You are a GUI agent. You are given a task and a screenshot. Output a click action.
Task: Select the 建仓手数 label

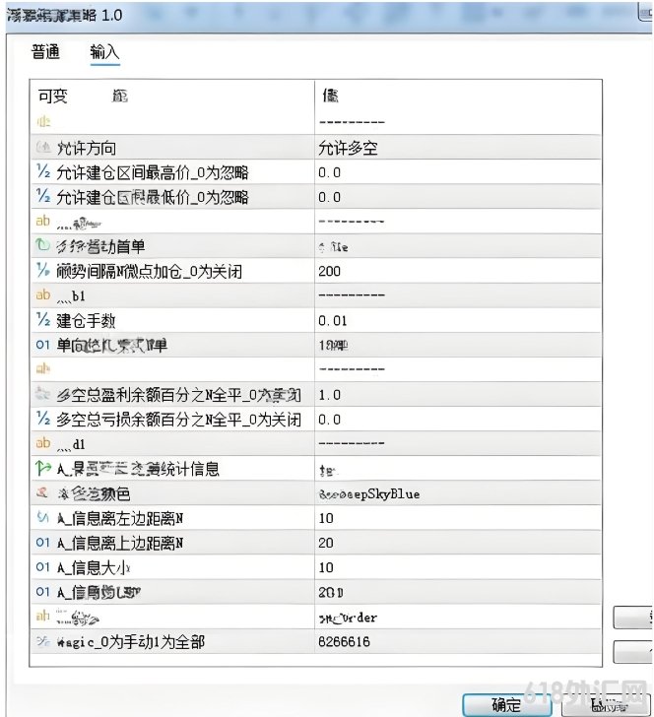pyautogui.click(x=86, y=321)
